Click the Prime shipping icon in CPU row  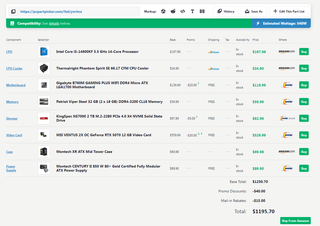214,52
